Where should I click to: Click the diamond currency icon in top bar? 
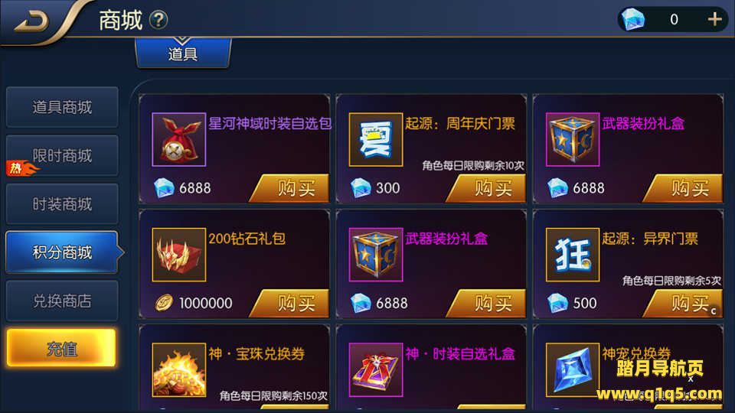click(633, 19)
